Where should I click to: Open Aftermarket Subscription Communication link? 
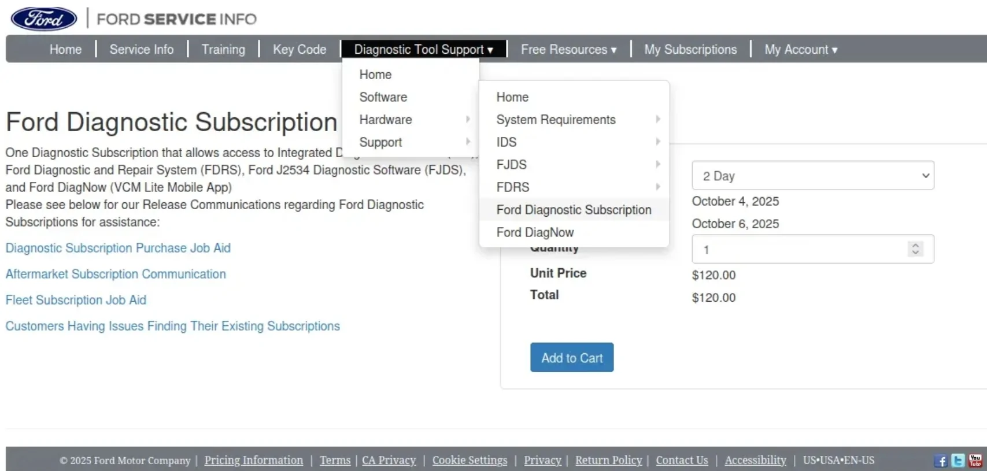116,274
